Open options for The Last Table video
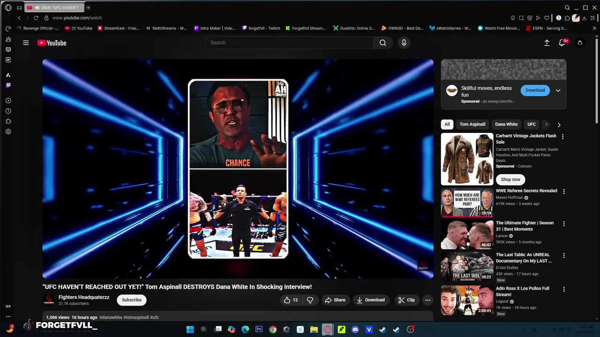 [564, 256]
